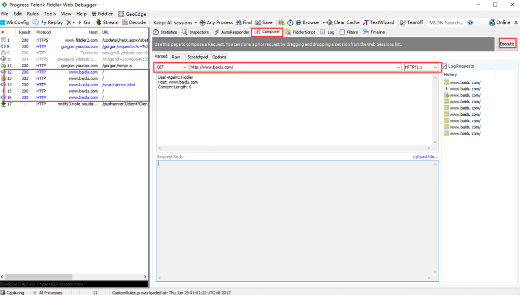Select the Parsed sub-tab
This screenshot has width=520, height=295.
click(x=161, y=56)
